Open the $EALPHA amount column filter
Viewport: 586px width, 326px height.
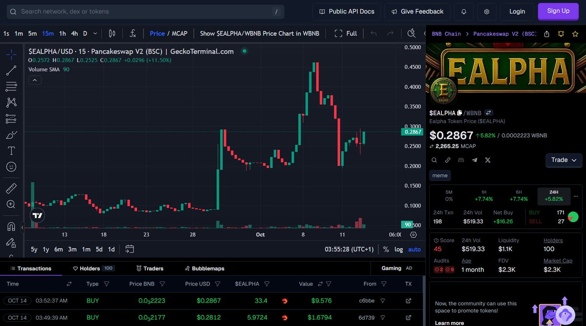(x=267, y=284)
